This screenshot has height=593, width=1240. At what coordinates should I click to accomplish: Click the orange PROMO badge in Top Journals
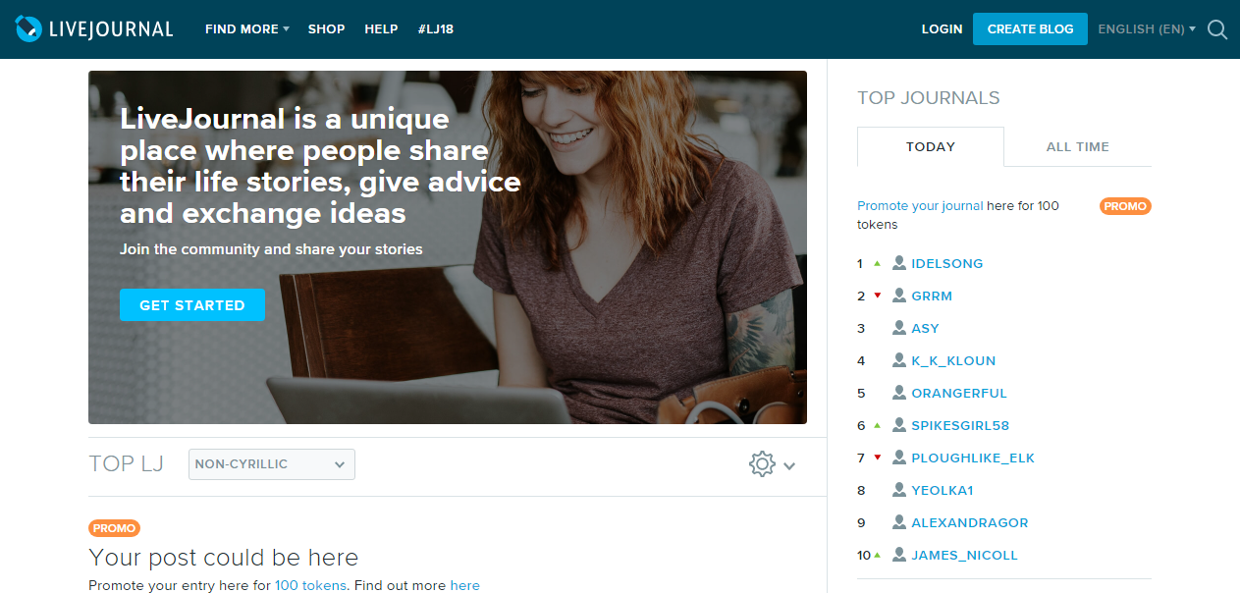coord(1125,206)
